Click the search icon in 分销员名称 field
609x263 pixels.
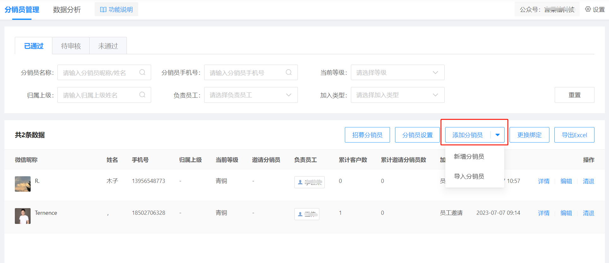tap(142, 73)
